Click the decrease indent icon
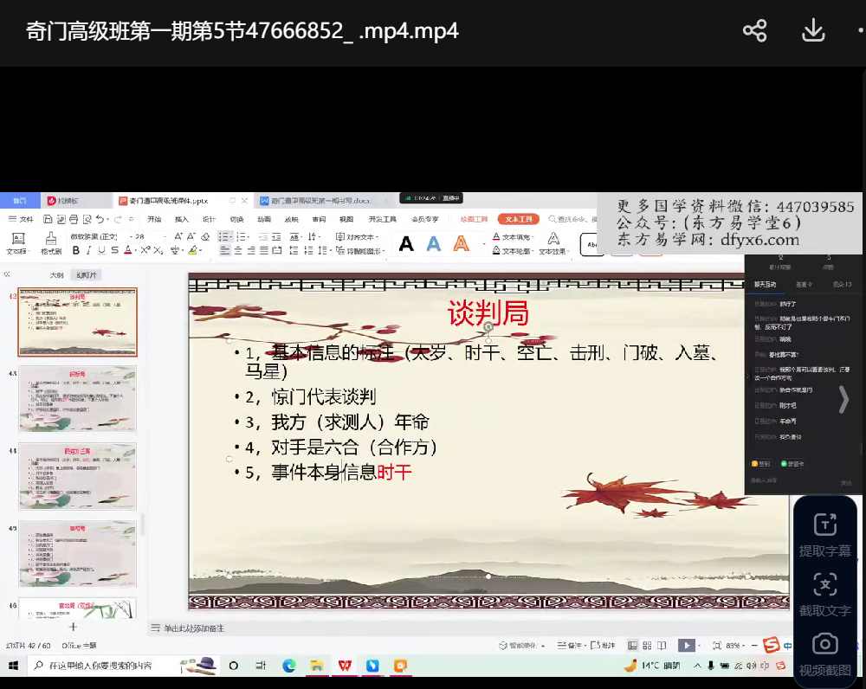The image size is (866, 689). pos(263,236)
